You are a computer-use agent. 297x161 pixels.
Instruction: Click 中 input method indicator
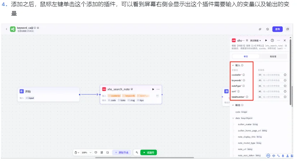(x=273, y=156)
